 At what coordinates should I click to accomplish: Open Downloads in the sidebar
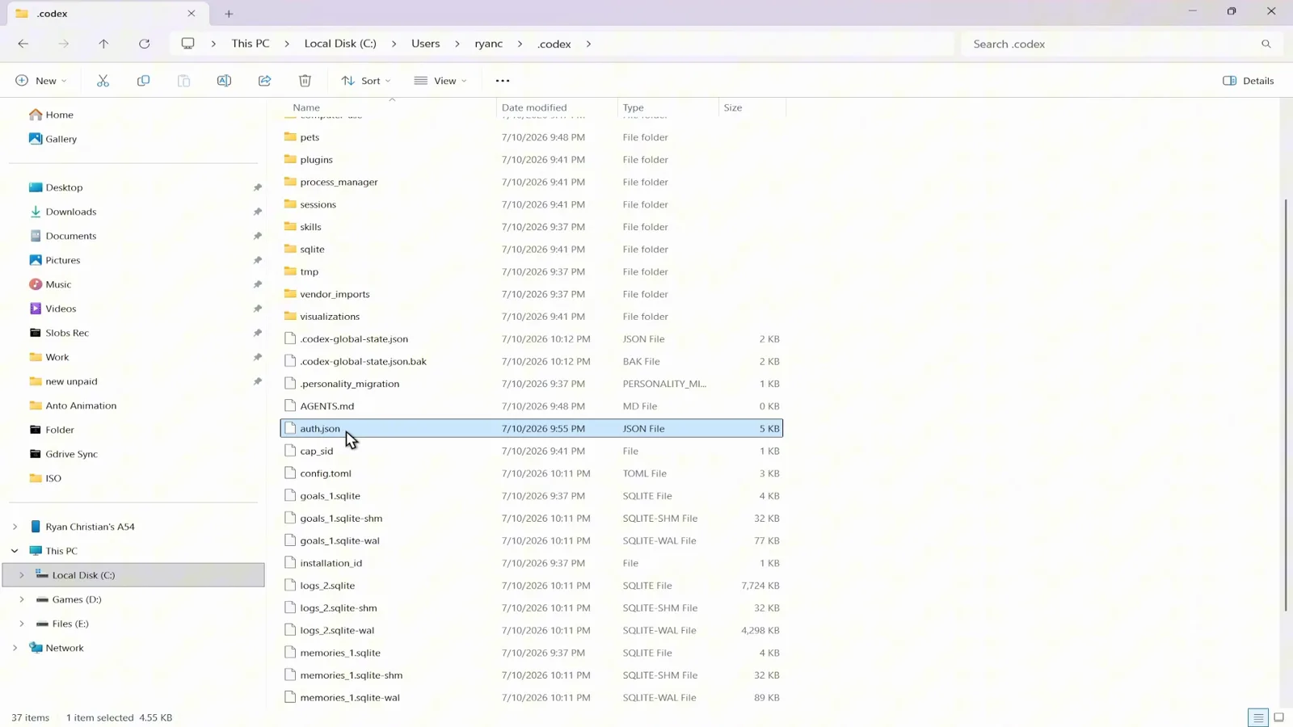click(x=70, y=212)
